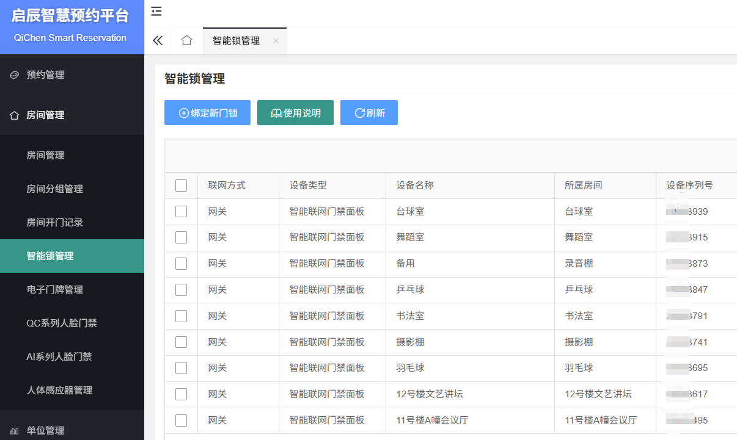Open the 使用说明 guide button
The width and height of the screenshot is (737, 440).
pyautogui.click(x=295, y=113)
